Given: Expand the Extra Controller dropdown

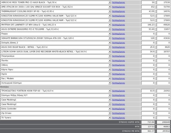Looking at the screenshot, I should click(56, 109).
